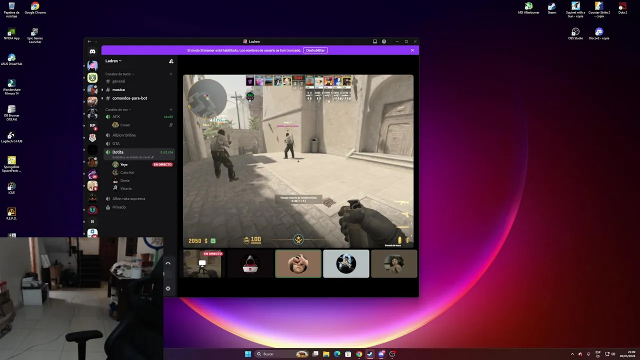Click ESP language indicator in taskbar
The height and width of the screenshot is (360, 640).
tap(598, 354)
